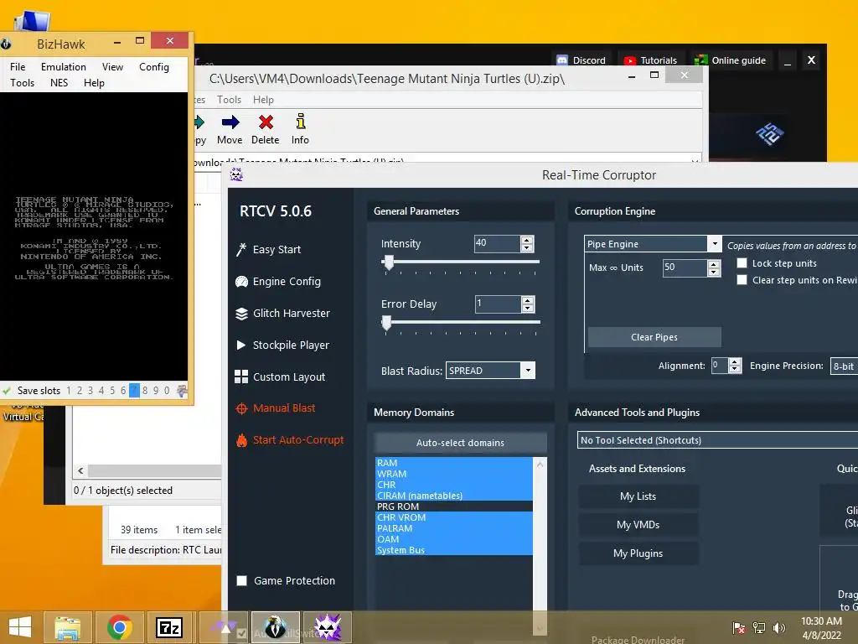Viewport: 858px width, 644px height.
Task: Click volume speaker tray icon
Action: [x=778, y=627]
